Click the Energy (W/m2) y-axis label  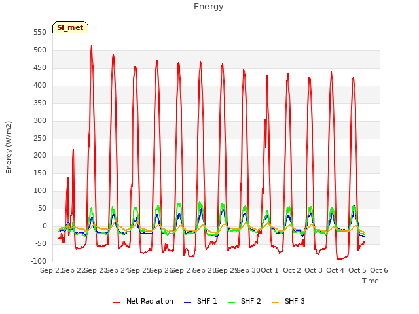point(9,147)
